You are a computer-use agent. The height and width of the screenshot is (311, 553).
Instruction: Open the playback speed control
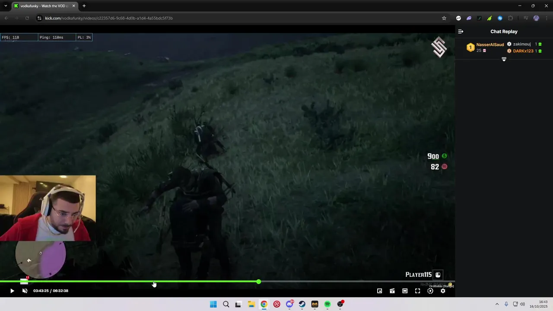(430, 291)
